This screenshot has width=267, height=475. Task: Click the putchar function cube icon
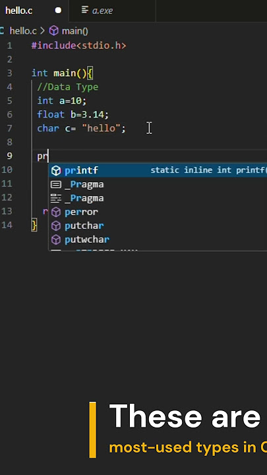point(56,226)
